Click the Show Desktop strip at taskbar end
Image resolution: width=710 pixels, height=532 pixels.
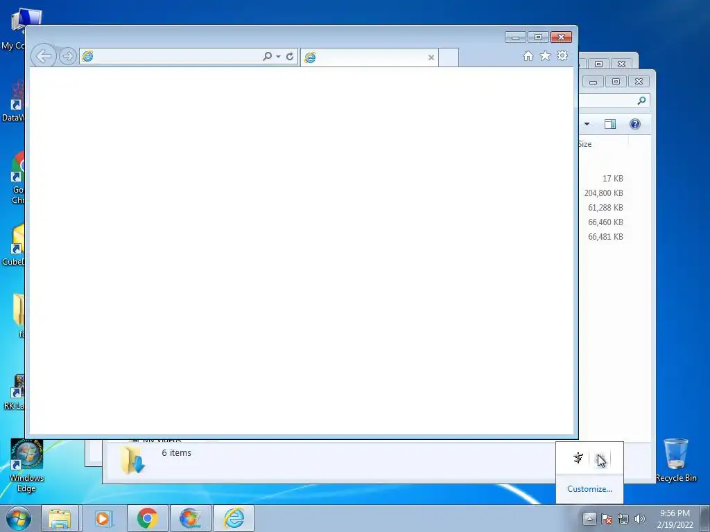coord(705,518)
